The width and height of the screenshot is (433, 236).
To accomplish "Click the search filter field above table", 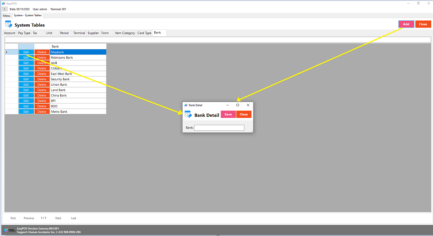I will tap(216, 40).
